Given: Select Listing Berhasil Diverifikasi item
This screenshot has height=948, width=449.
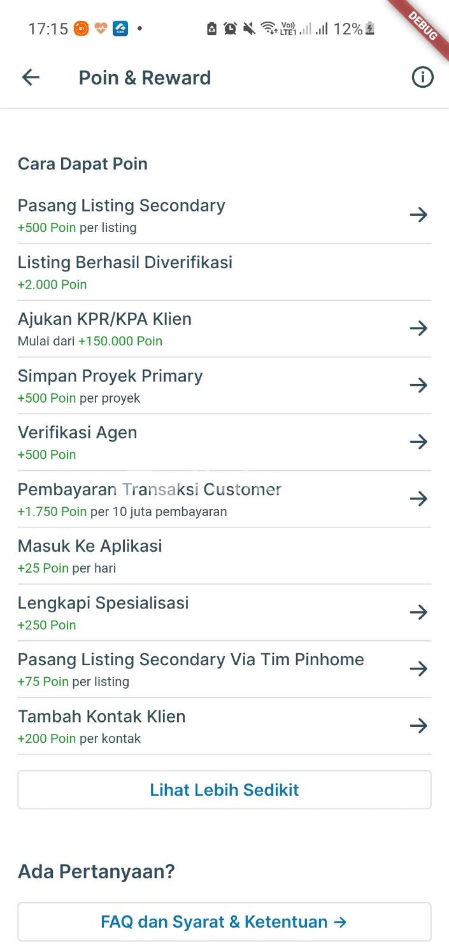Looking at the screenshot, I should click(x=125, y=271).
